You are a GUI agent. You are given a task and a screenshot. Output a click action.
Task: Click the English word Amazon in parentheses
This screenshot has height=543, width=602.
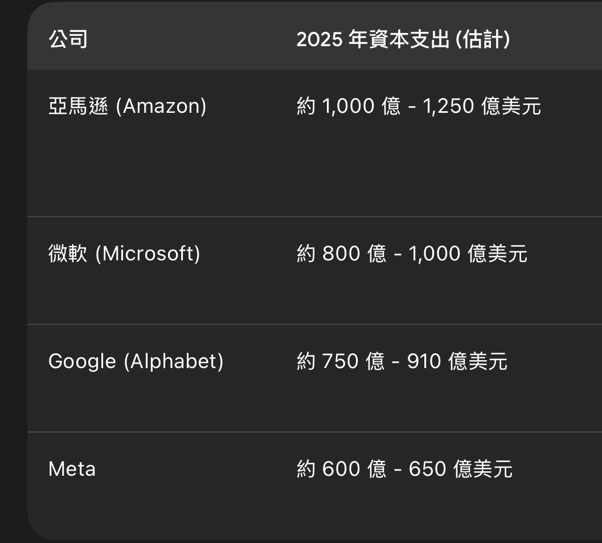[161, 107]
